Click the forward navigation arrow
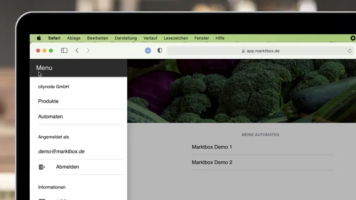Screen dimensions: 356x200 click(x=88, y=50)
